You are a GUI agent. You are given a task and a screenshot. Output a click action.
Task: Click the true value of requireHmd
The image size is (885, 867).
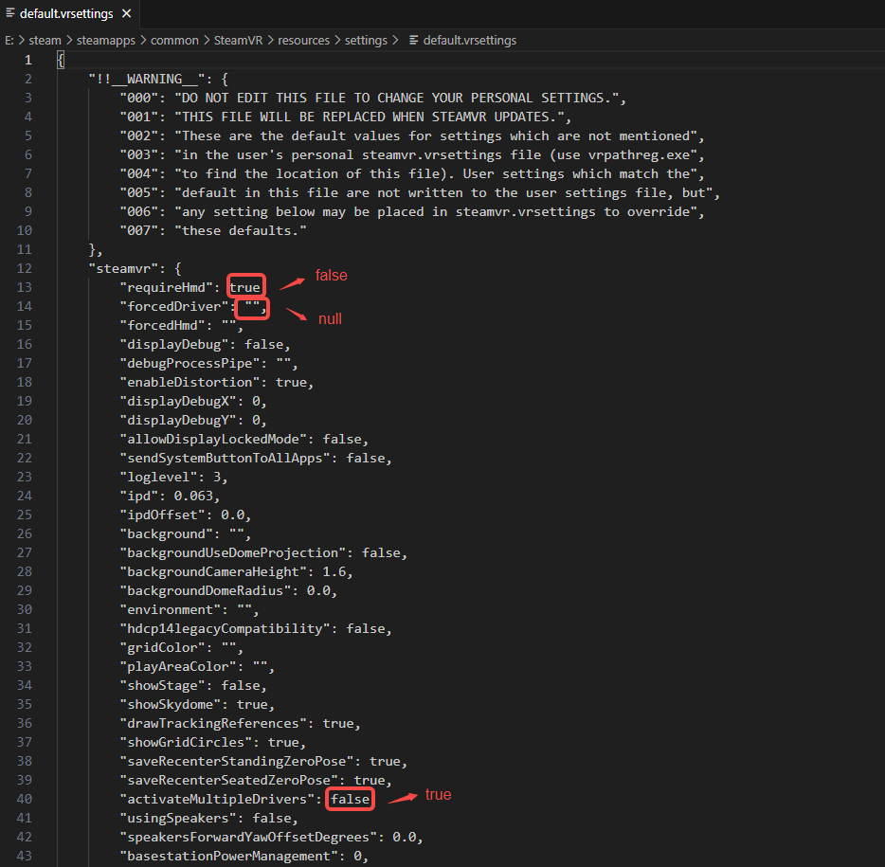[x=245, y=287]
